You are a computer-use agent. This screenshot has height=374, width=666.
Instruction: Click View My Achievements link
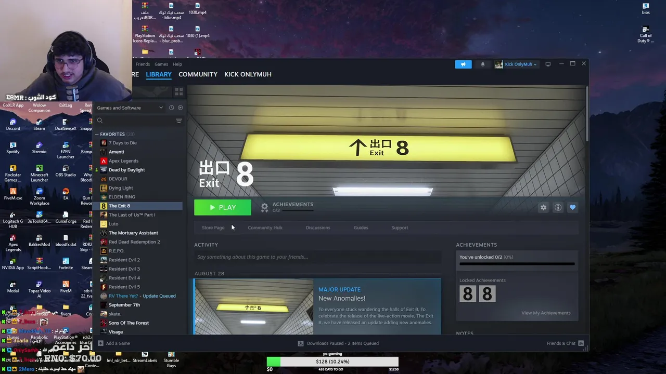546,313
